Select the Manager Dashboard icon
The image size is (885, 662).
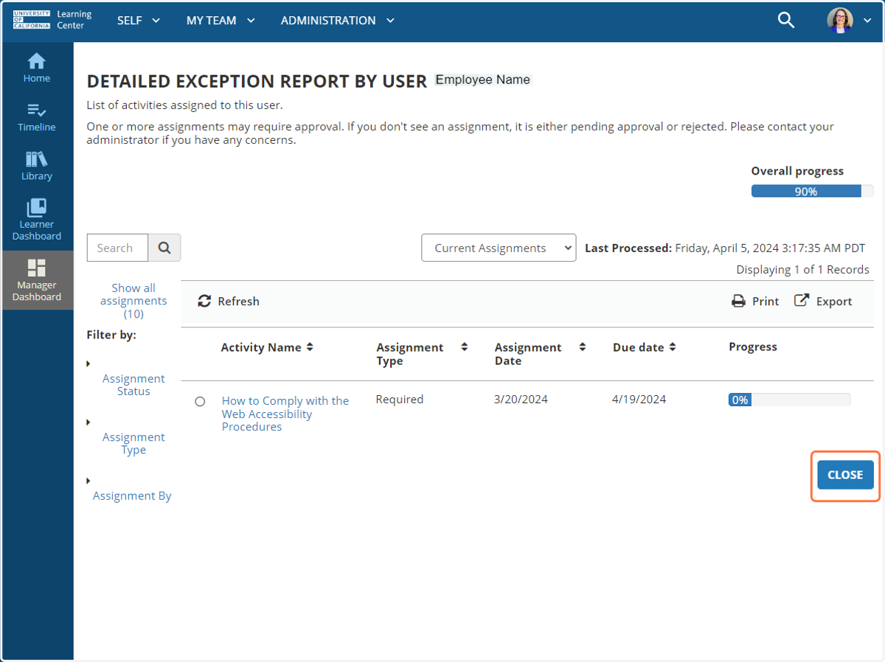coord(37,280)
